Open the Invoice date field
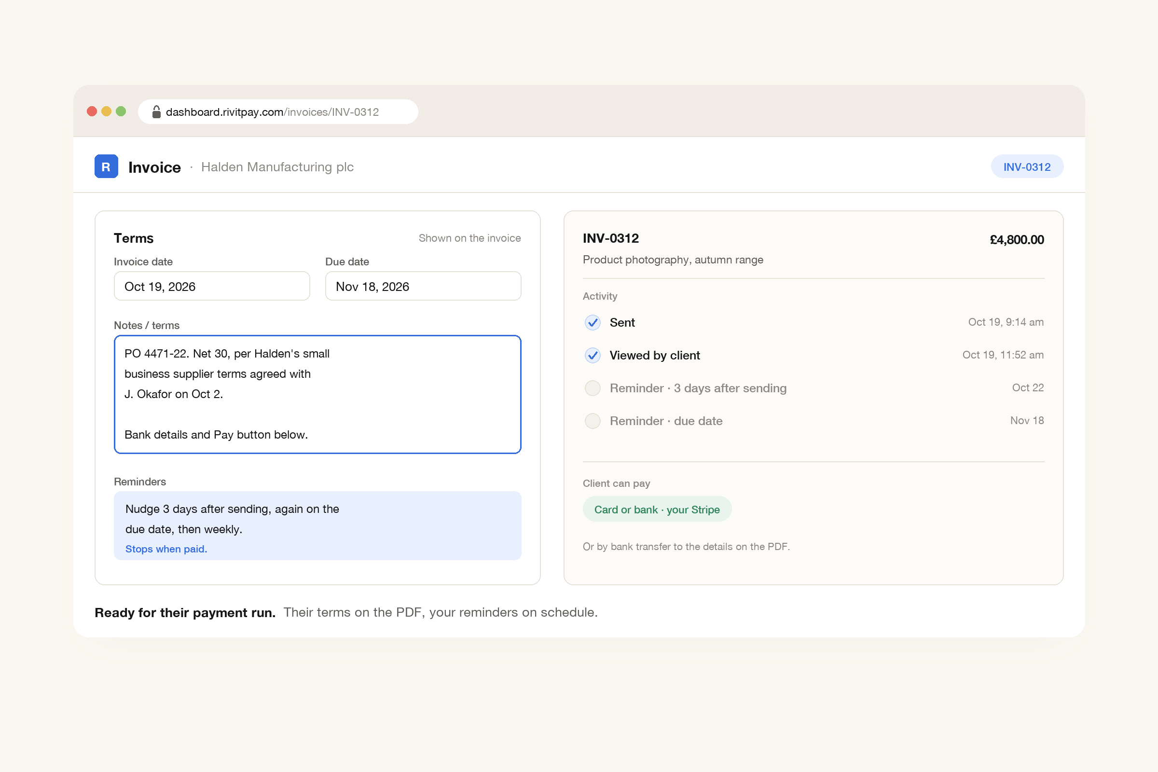 [x=212, y=286]
